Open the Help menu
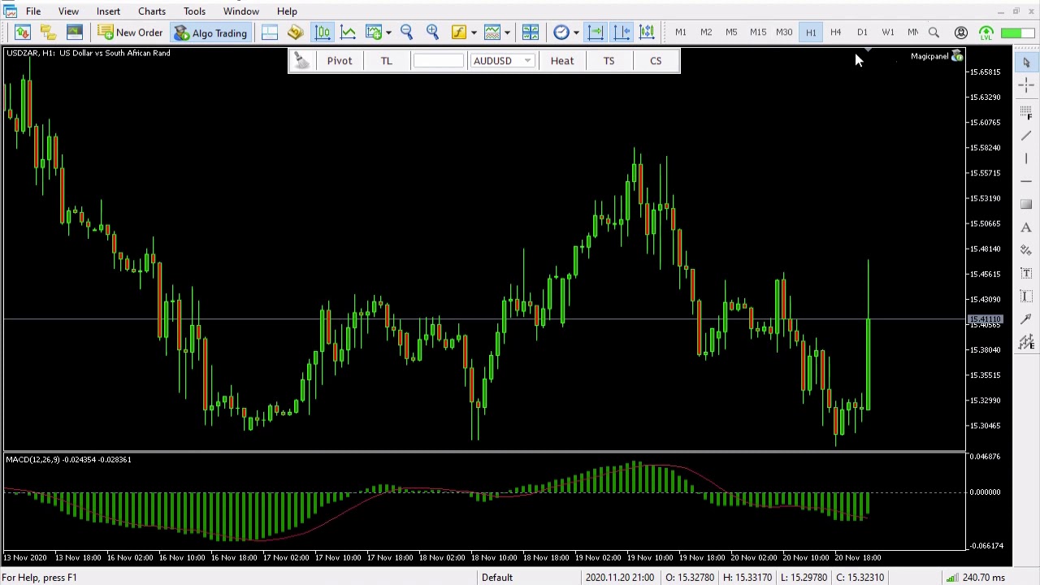The image size is (1040, 585). [x=287, y=11]
